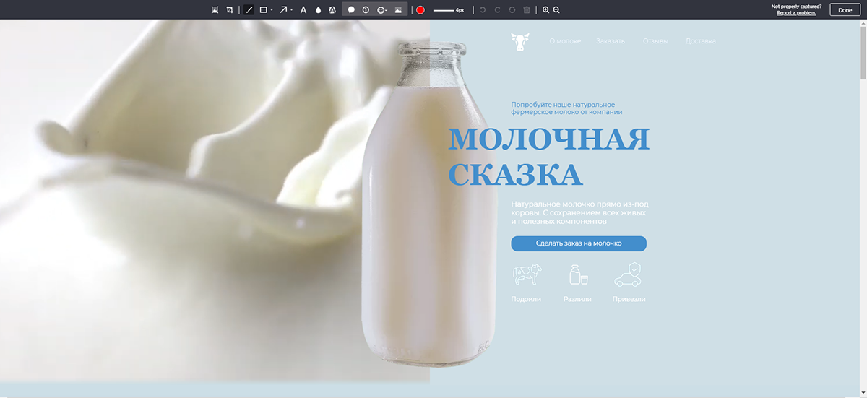
Task: Click the Done button
Action: [x=845, y=10]
